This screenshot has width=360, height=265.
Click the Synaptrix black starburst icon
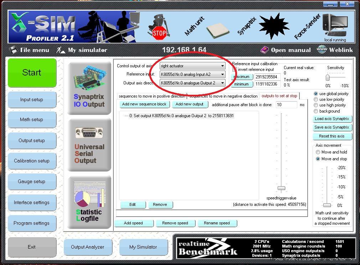click(274, 26)
